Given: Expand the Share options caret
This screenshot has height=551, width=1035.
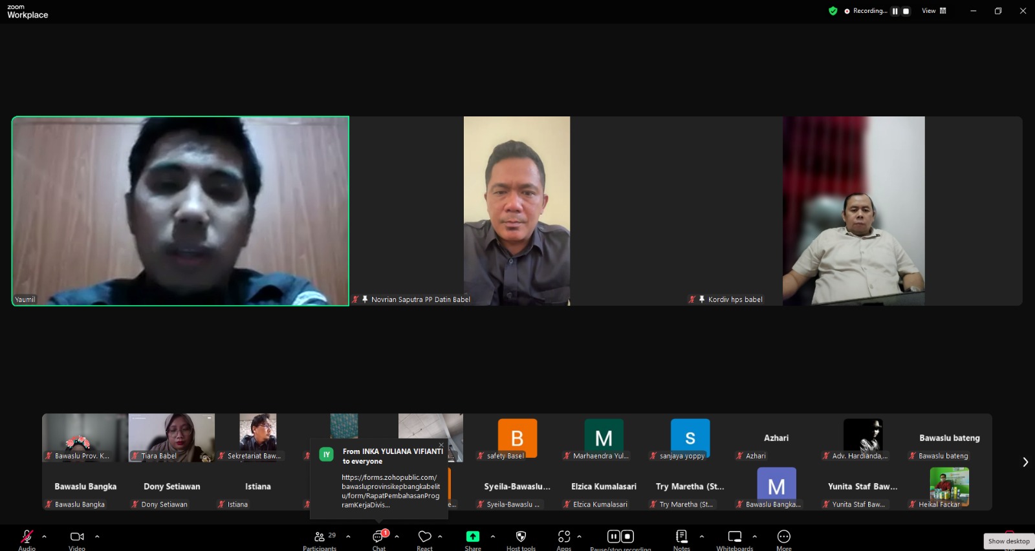Looking at the screenshot, I should tap(493, 536).
